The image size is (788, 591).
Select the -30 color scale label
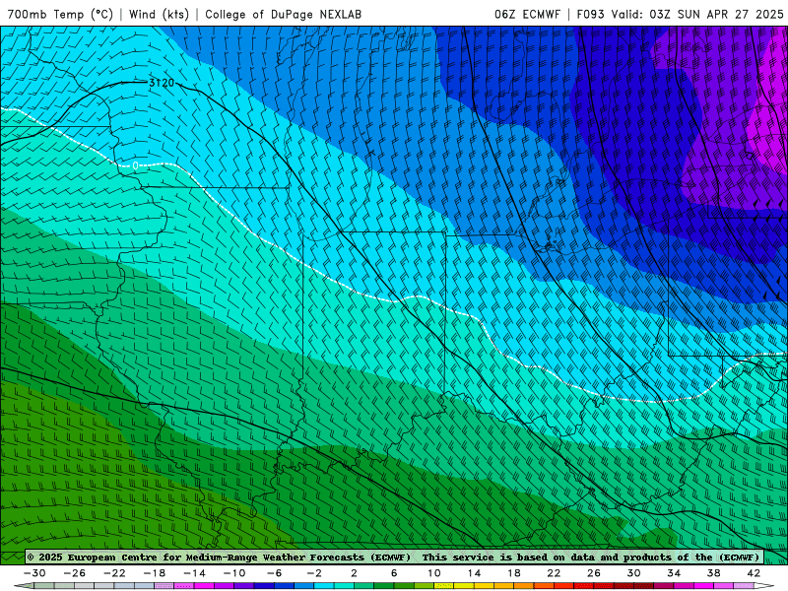pyautogui.click(x=34, y=573)
